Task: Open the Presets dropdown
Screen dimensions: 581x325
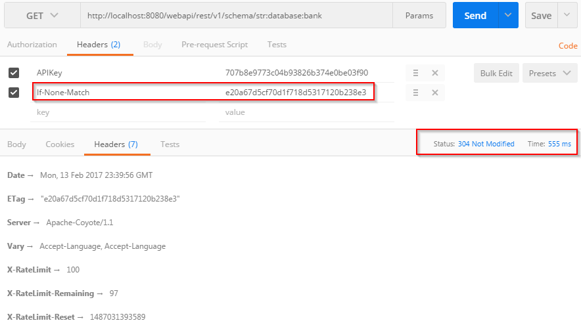Action: [x=549, y=73]
